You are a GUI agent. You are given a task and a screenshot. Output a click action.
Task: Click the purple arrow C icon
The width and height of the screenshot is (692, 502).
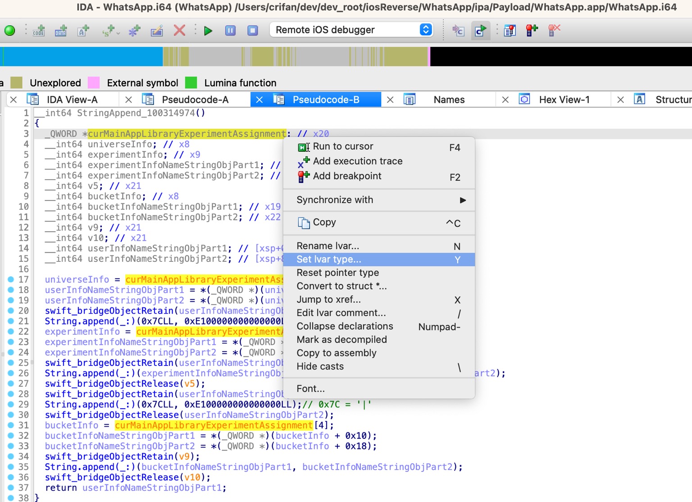click(x=459, y=31)
